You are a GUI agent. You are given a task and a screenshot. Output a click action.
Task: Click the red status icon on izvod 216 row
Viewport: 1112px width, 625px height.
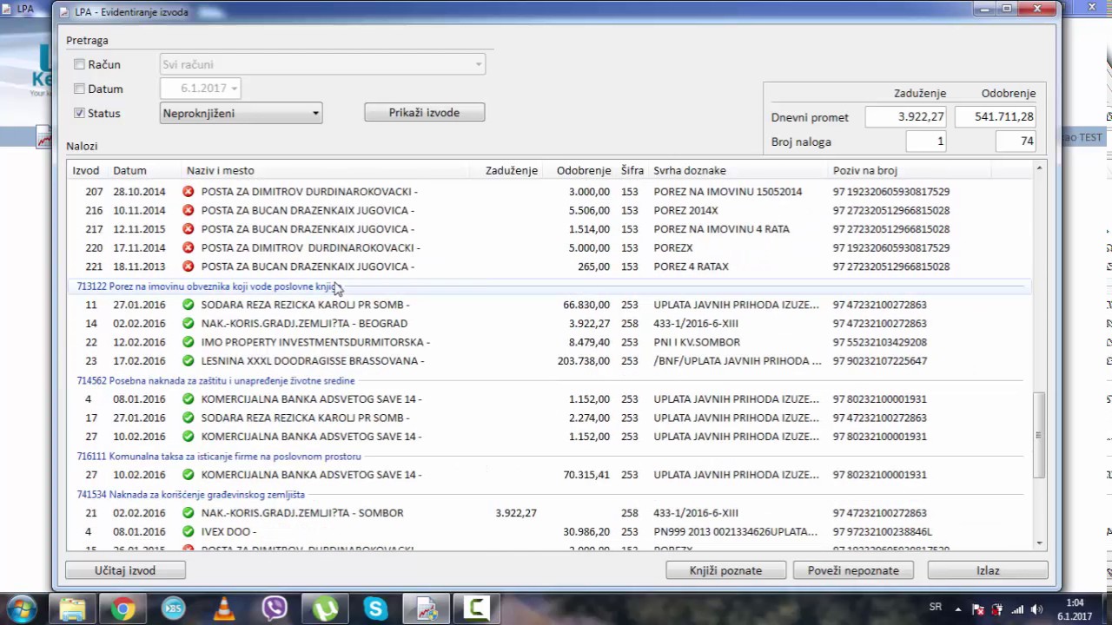point(188,210)
